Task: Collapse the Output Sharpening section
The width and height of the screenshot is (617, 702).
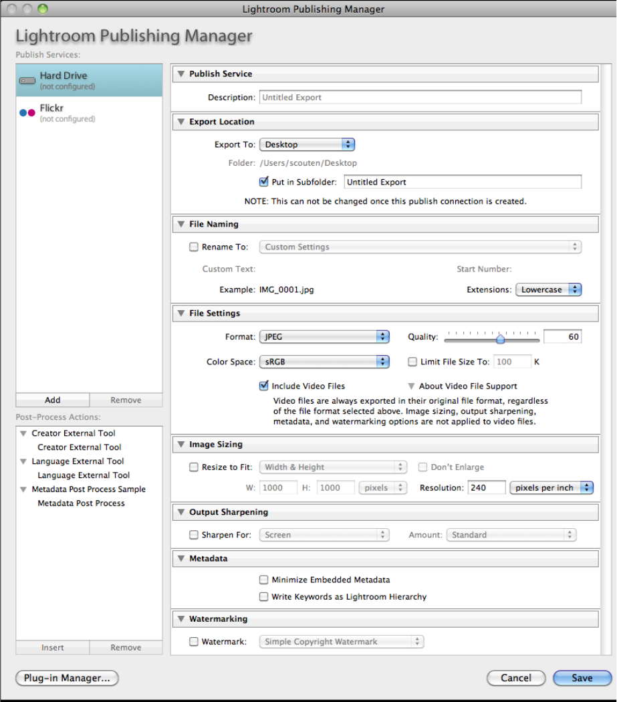Action: point(181,511)
